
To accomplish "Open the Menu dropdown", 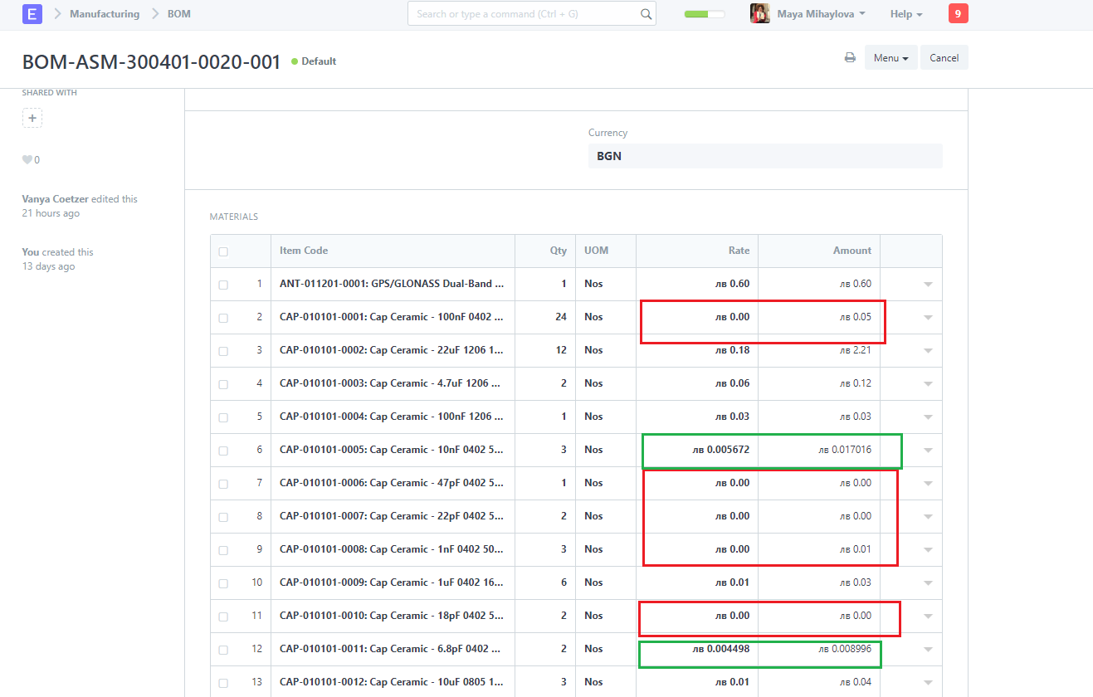I will point(891,56).
